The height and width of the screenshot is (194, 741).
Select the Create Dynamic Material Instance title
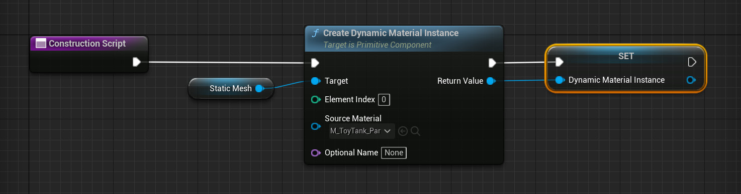pyautogui.click(x=391, y=33)
